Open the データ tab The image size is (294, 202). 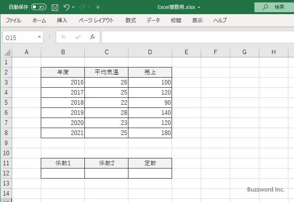(153, 20)
